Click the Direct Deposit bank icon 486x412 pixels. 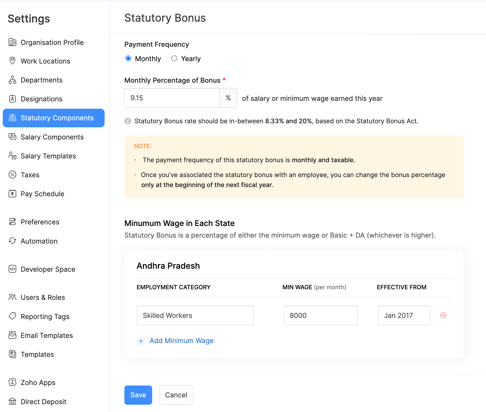[x=12, y=401]
